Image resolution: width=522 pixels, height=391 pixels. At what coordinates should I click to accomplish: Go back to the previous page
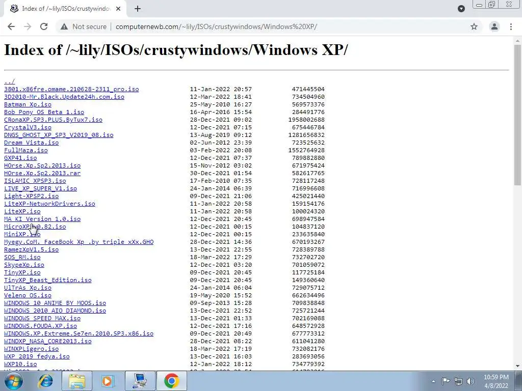pos(11,26)
